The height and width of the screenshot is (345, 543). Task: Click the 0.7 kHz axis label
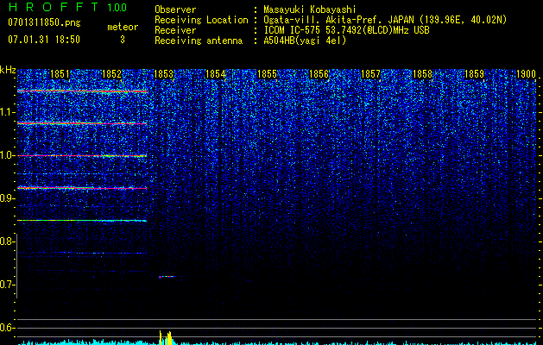(8, 285)
